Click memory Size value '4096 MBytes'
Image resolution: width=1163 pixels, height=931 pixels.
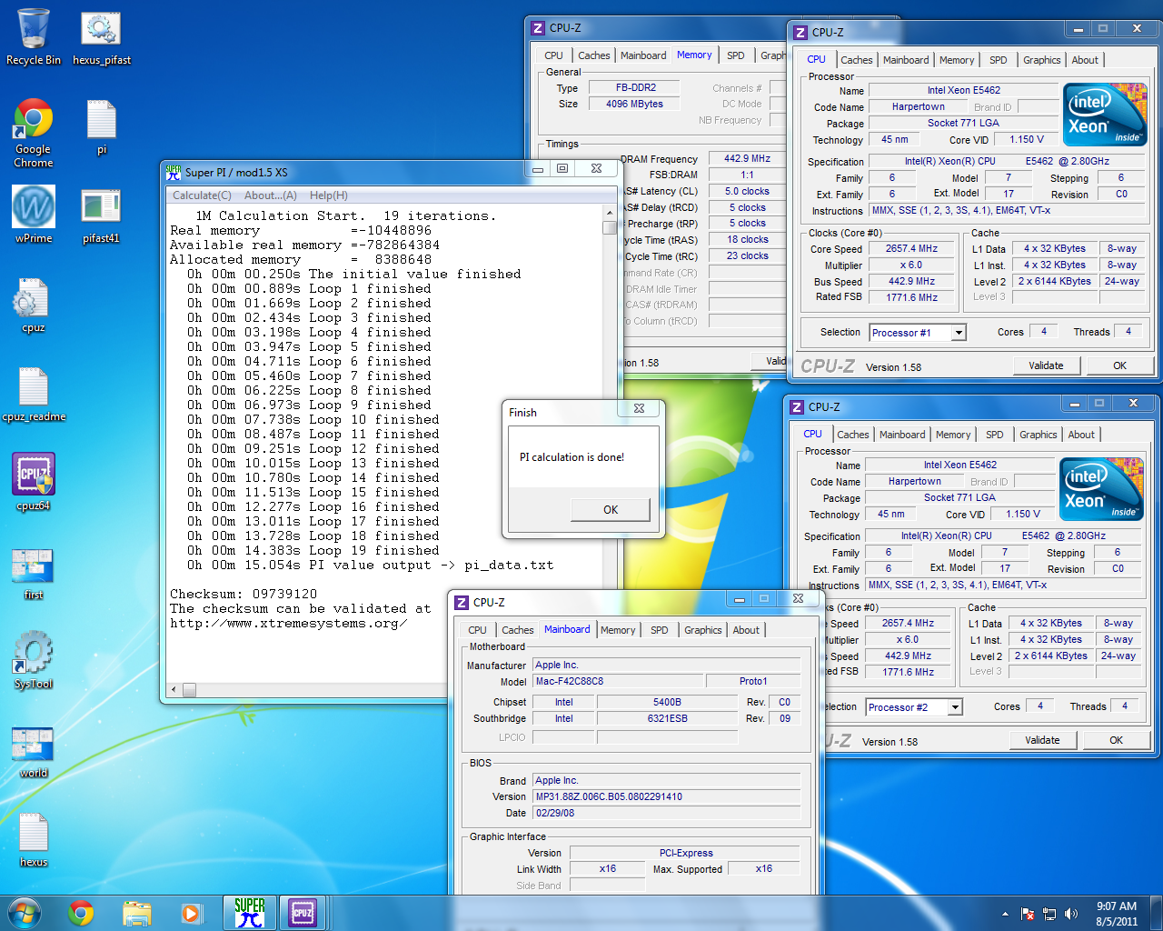point(634,104)
